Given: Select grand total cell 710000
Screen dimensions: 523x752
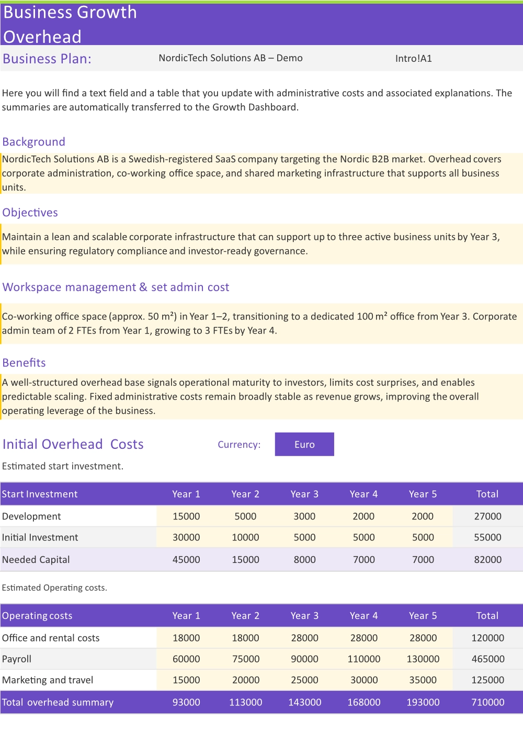Looking at the screenshot, I should point(487,702).
